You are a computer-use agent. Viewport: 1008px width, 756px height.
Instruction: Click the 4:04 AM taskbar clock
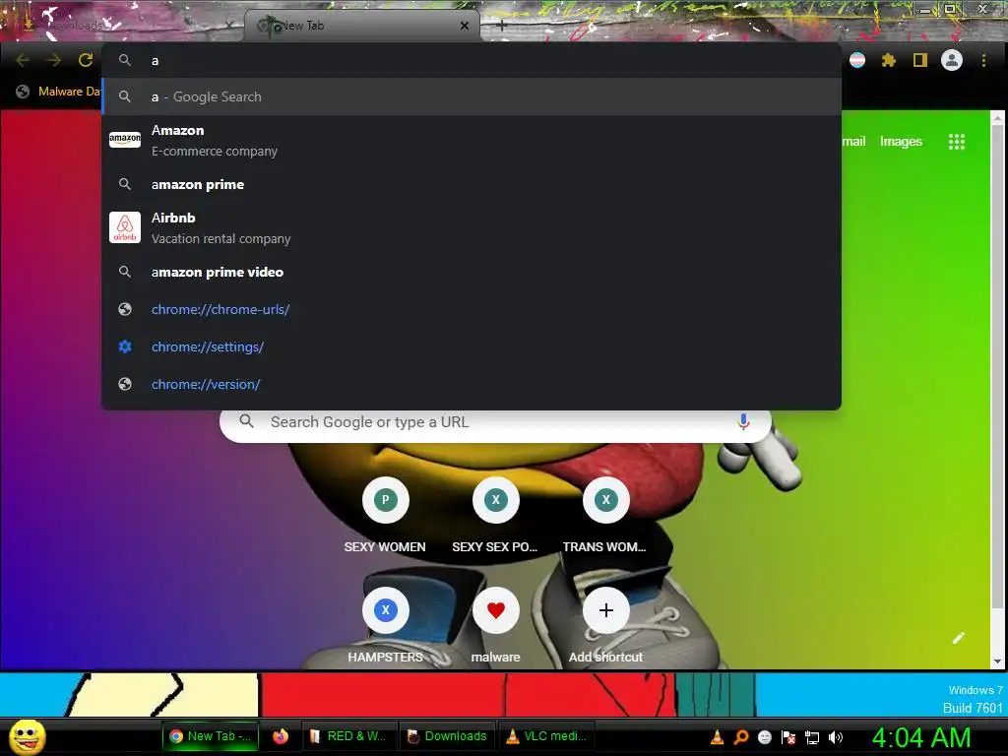(x=920, y=737)
